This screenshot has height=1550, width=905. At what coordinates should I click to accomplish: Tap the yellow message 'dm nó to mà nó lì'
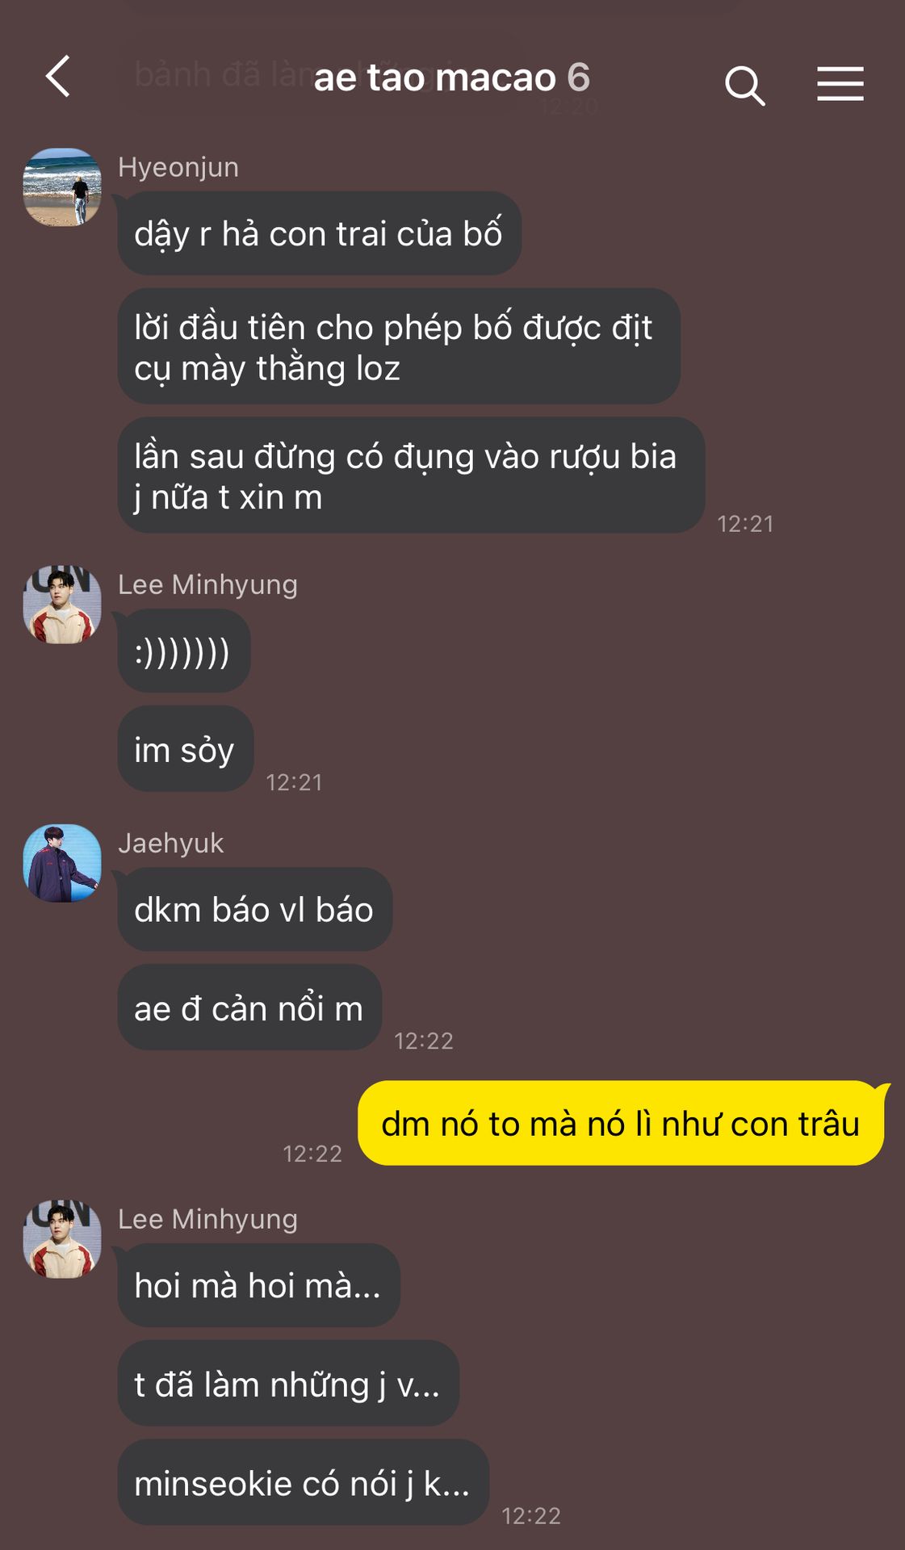coord(621,1123)
